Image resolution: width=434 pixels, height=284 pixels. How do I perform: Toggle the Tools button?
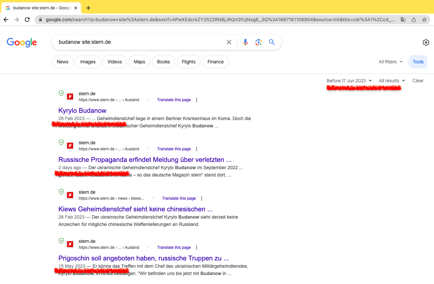(418, 62)
